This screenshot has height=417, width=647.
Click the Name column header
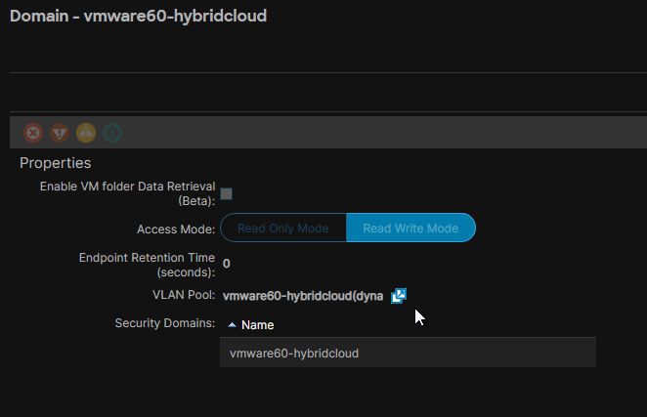[257, 325]
